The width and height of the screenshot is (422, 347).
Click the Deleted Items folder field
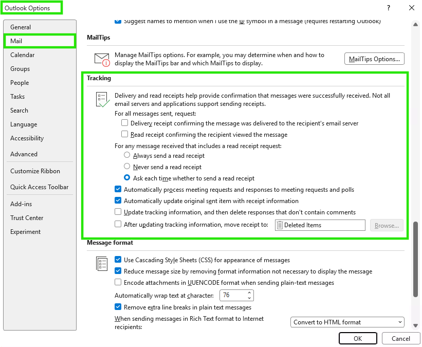click(x=320, y=225)
